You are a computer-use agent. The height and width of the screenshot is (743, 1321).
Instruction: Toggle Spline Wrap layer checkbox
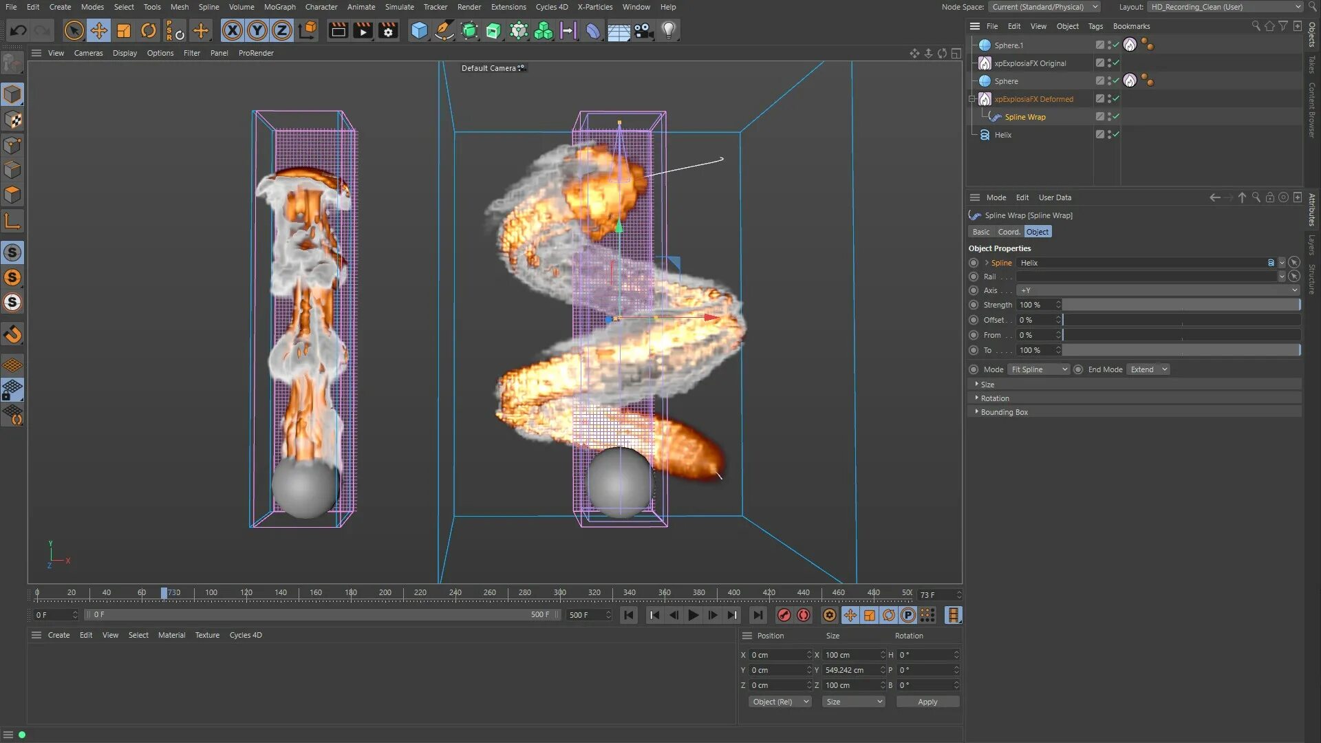click(1099, 117)
